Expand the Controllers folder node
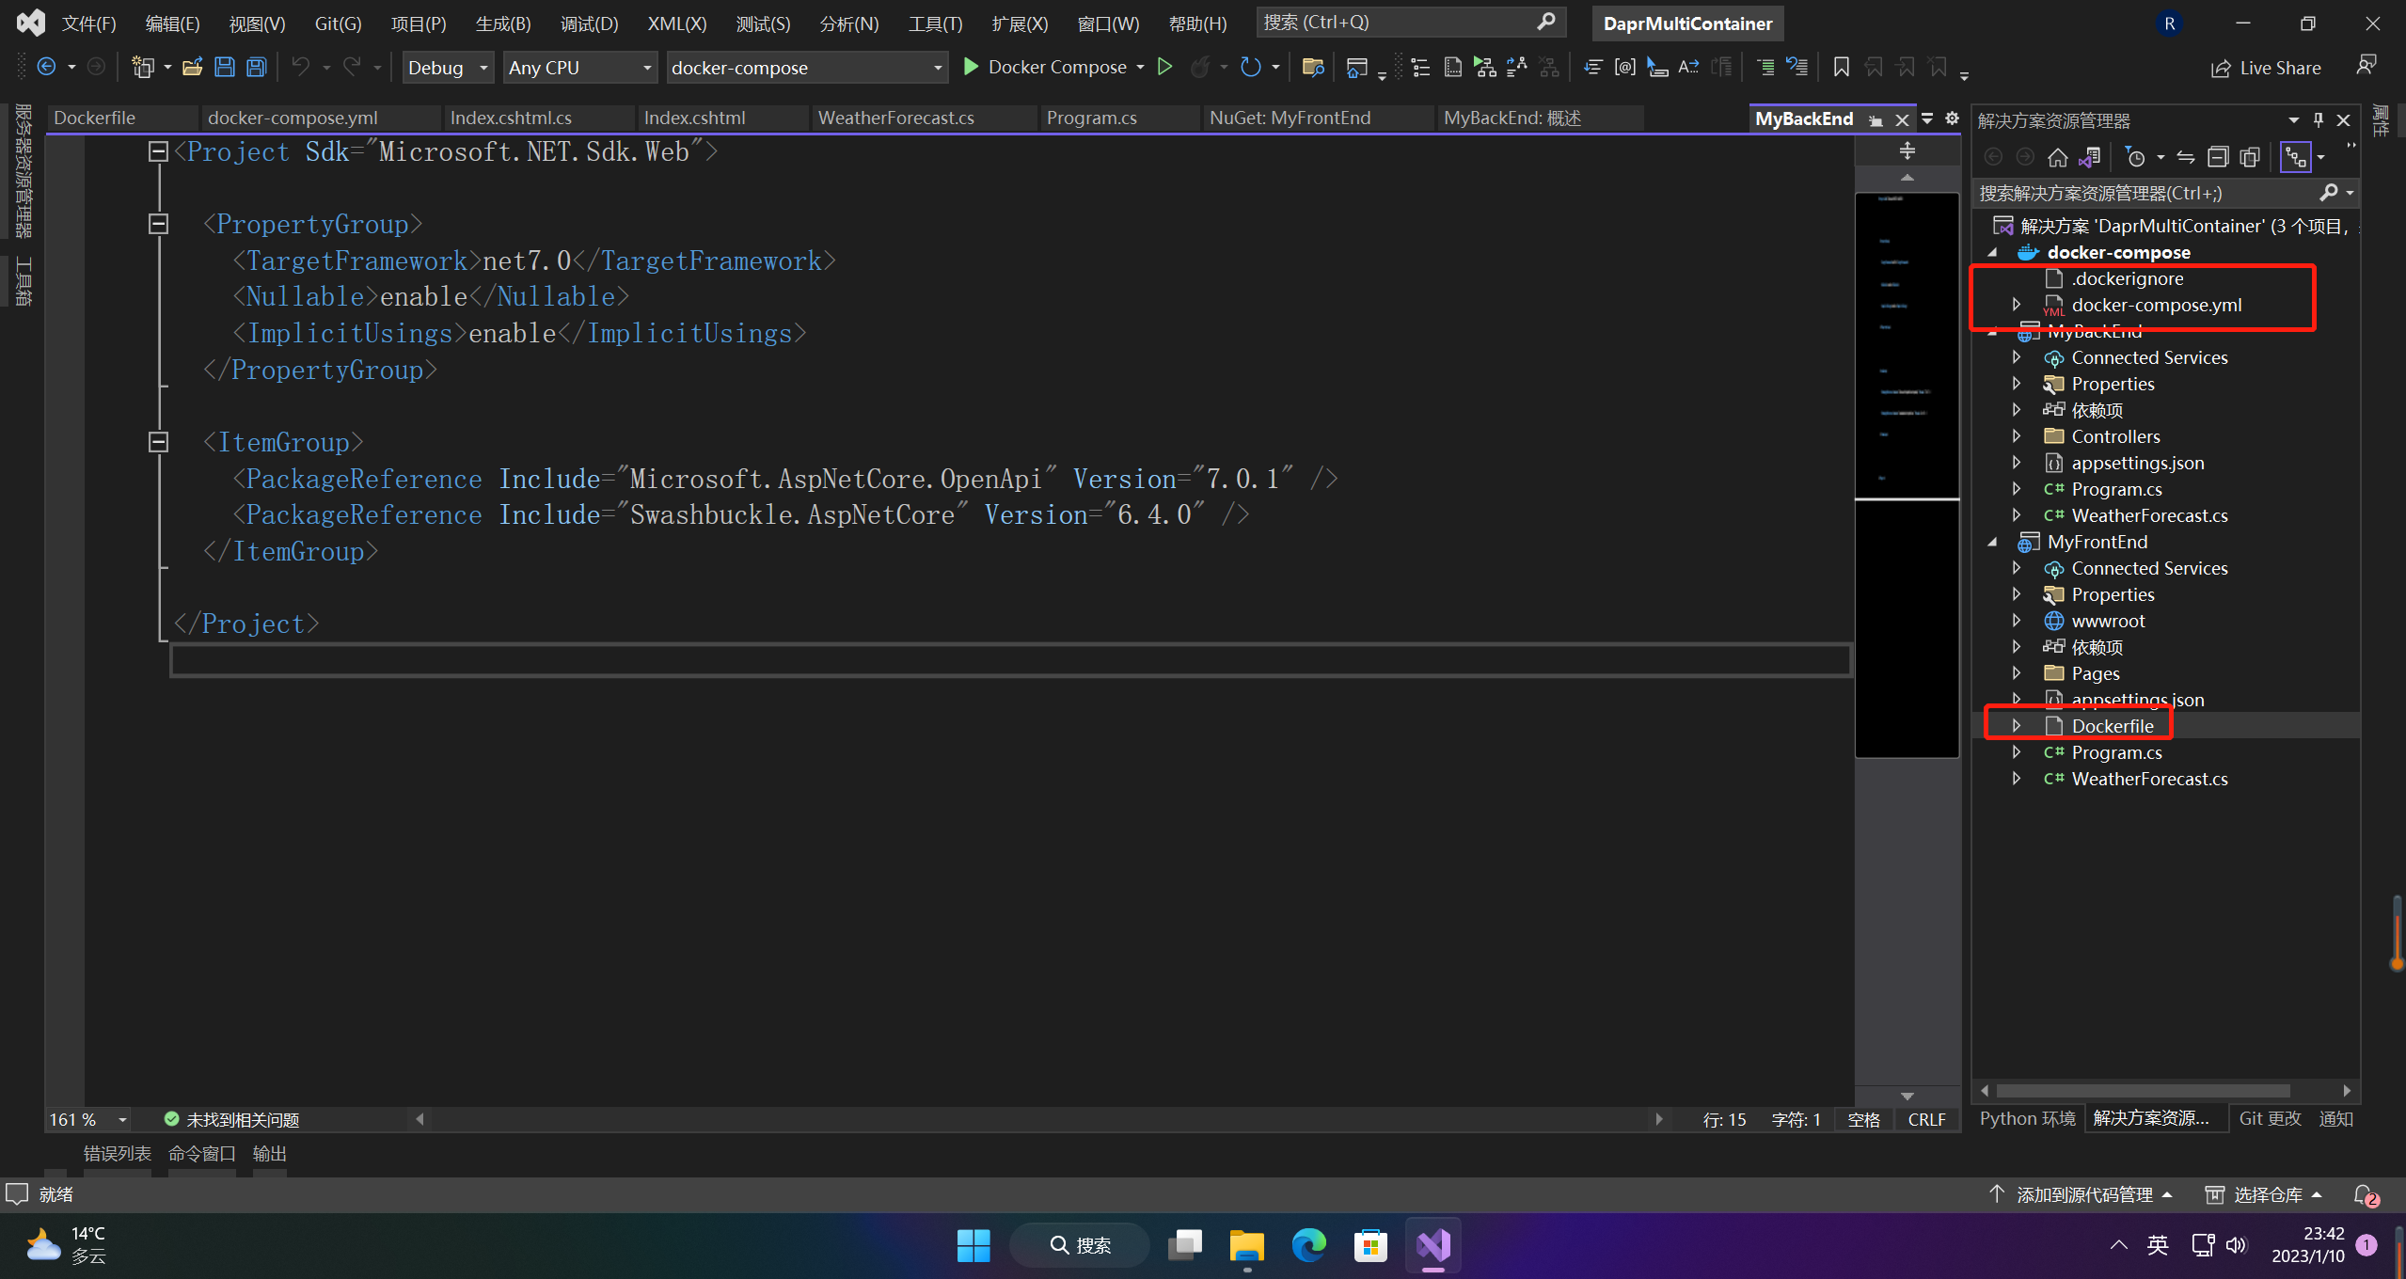Viewport: 2406px width, 1279px height. 2017,436
